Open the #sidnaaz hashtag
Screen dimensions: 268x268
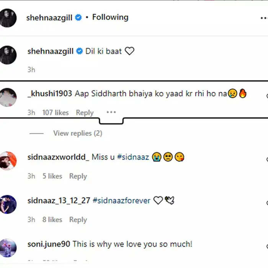click(133, 157)
